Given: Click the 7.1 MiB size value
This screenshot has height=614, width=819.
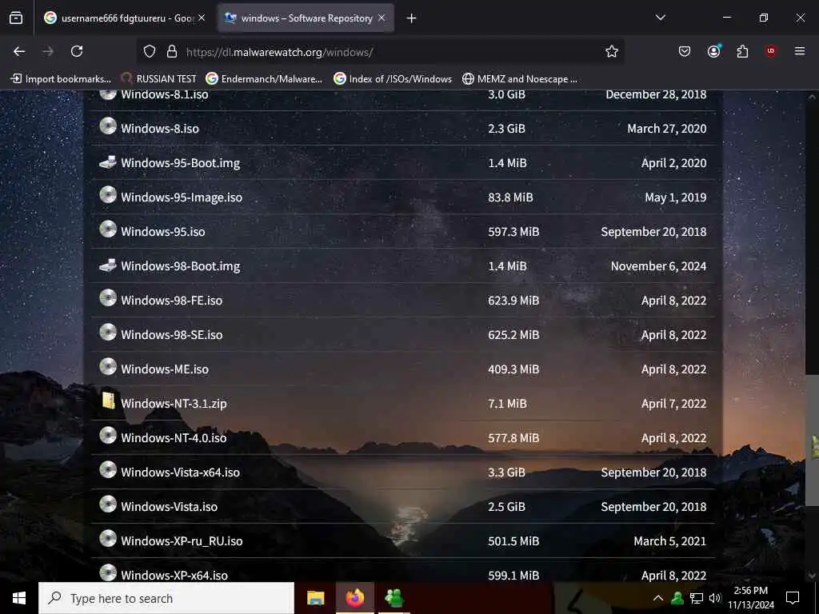Looking at the screenshot, I should point(507,404).
